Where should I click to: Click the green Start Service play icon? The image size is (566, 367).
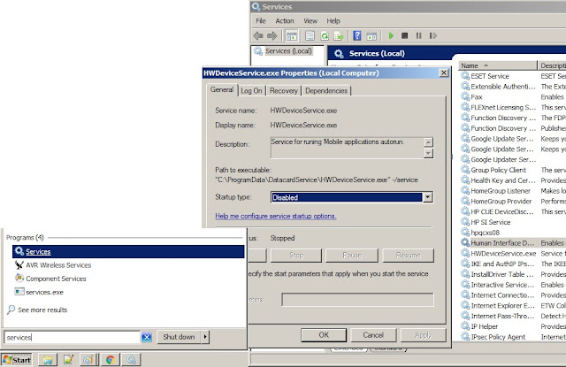click(391, 35)
